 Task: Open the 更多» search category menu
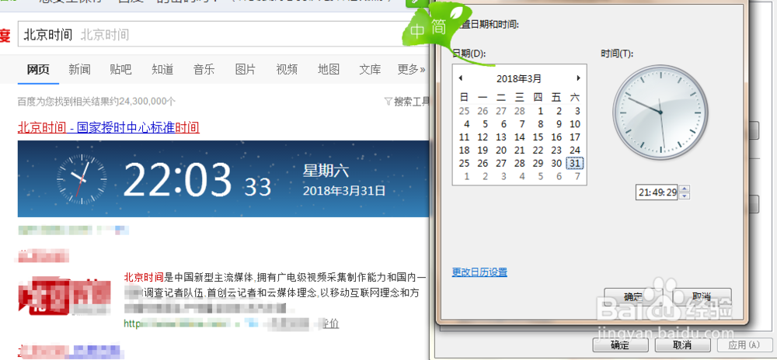point(411,69)
